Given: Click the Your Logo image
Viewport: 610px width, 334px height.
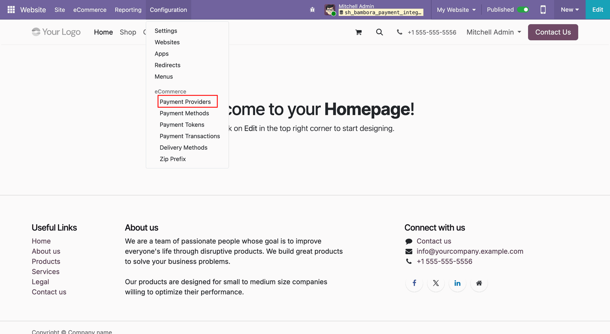Looking at the screenshot, I should [56, 32].
